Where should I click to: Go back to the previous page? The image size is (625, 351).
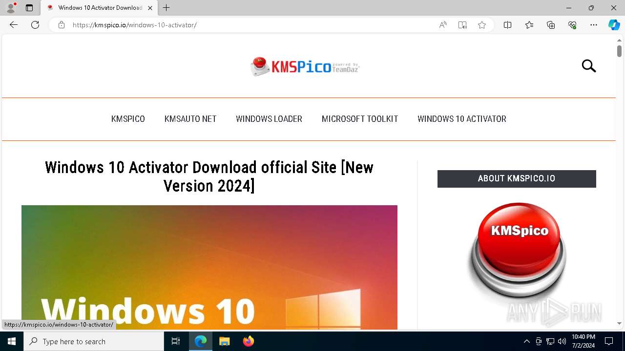pyautogui.click(x=14, y=25)
